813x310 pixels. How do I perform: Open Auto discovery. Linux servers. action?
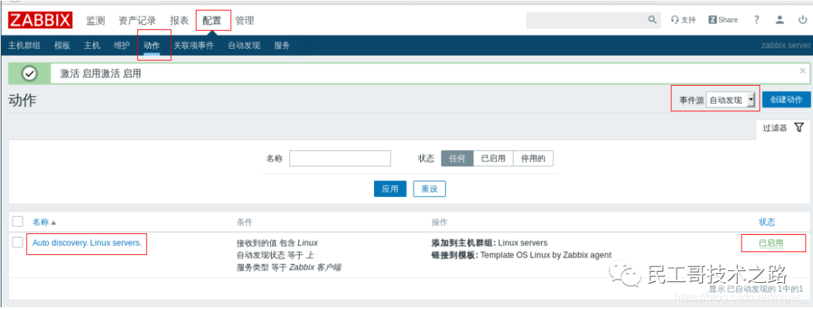87,242
